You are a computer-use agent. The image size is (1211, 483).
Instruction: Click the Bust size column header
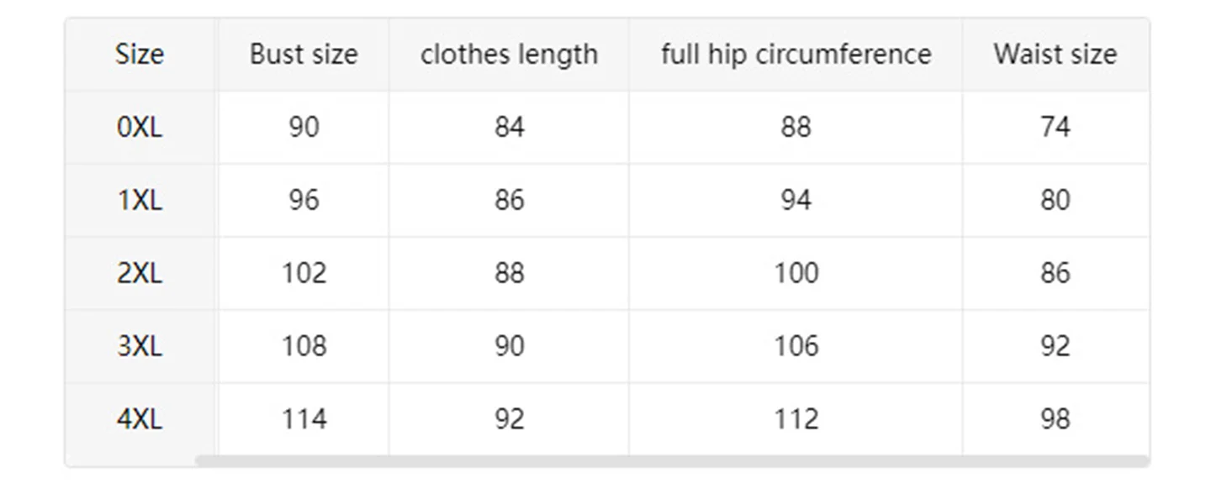[304, 55]
